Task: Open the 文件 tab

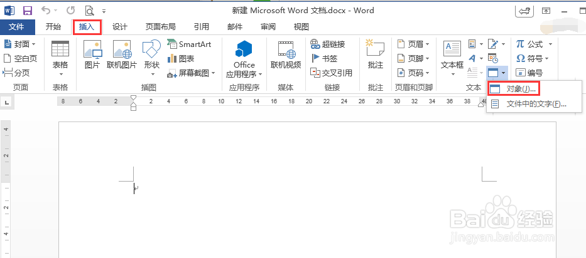Action: (x=17, y=27)
